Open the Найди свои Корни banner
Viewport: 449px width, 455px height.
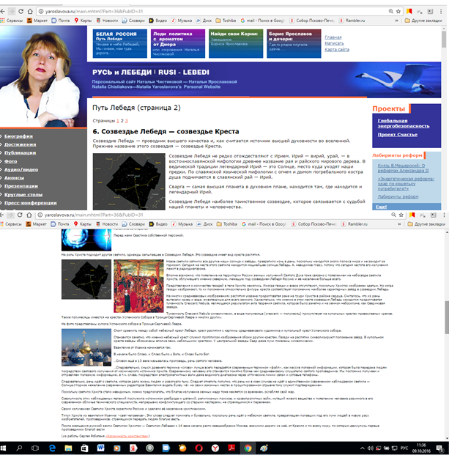click(x=236, y=43)
